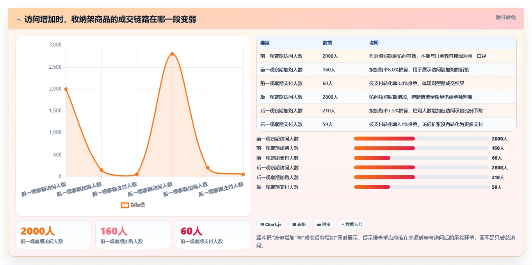Click the page title about 收纳架商品
Image resolution: width=532 pixels, height=265 pixels.
pyautogui.click(x=110, y=20)
